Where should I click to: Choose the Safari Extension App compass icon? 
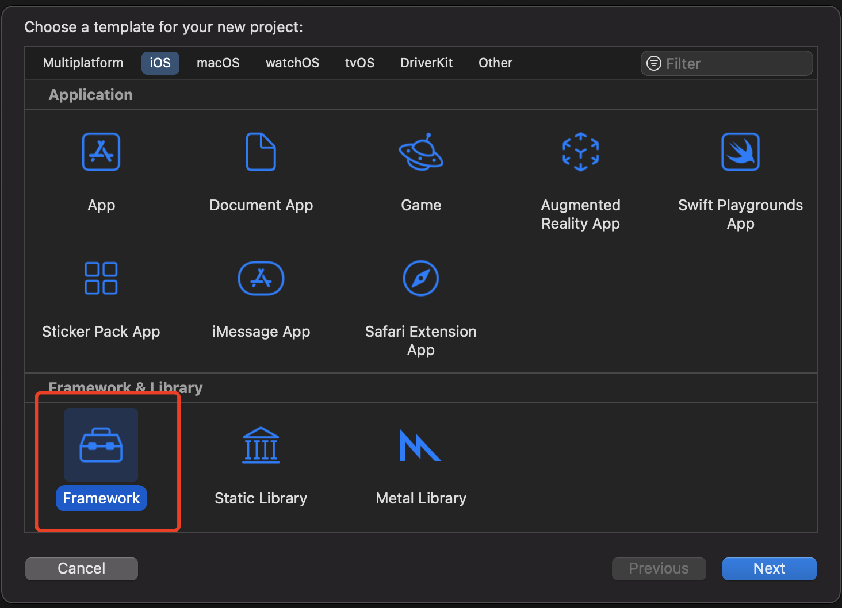(x=421, y=279)
